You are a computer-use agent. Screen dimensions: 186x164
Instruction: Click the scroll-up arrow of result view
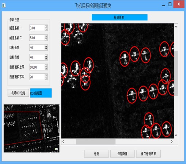click(176, 26)
